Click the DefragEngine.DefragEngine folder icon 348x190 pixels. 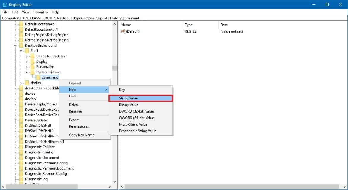21,34
